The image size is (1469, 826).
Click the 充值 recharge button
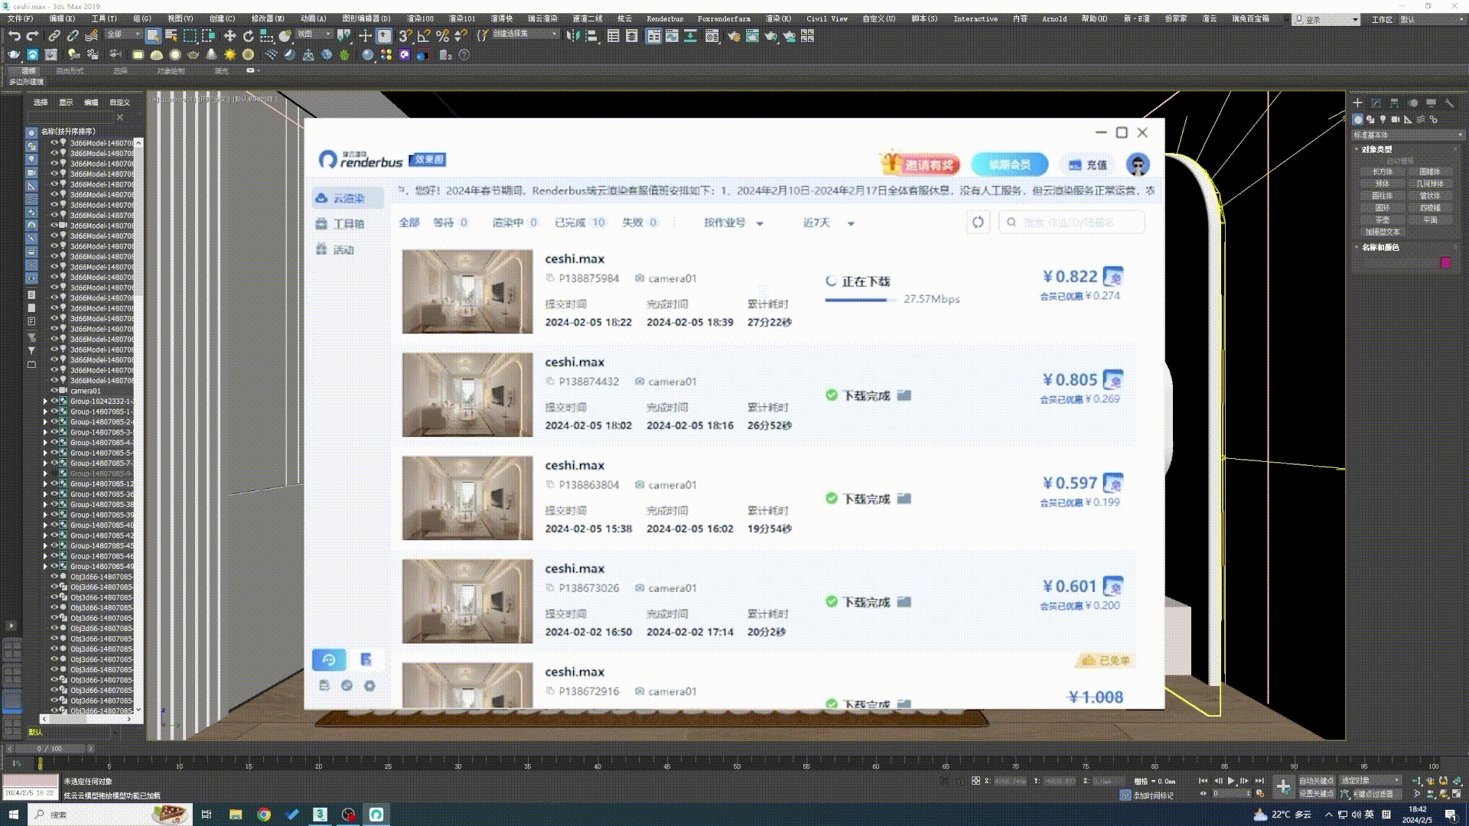click(x=1087, y=164)
